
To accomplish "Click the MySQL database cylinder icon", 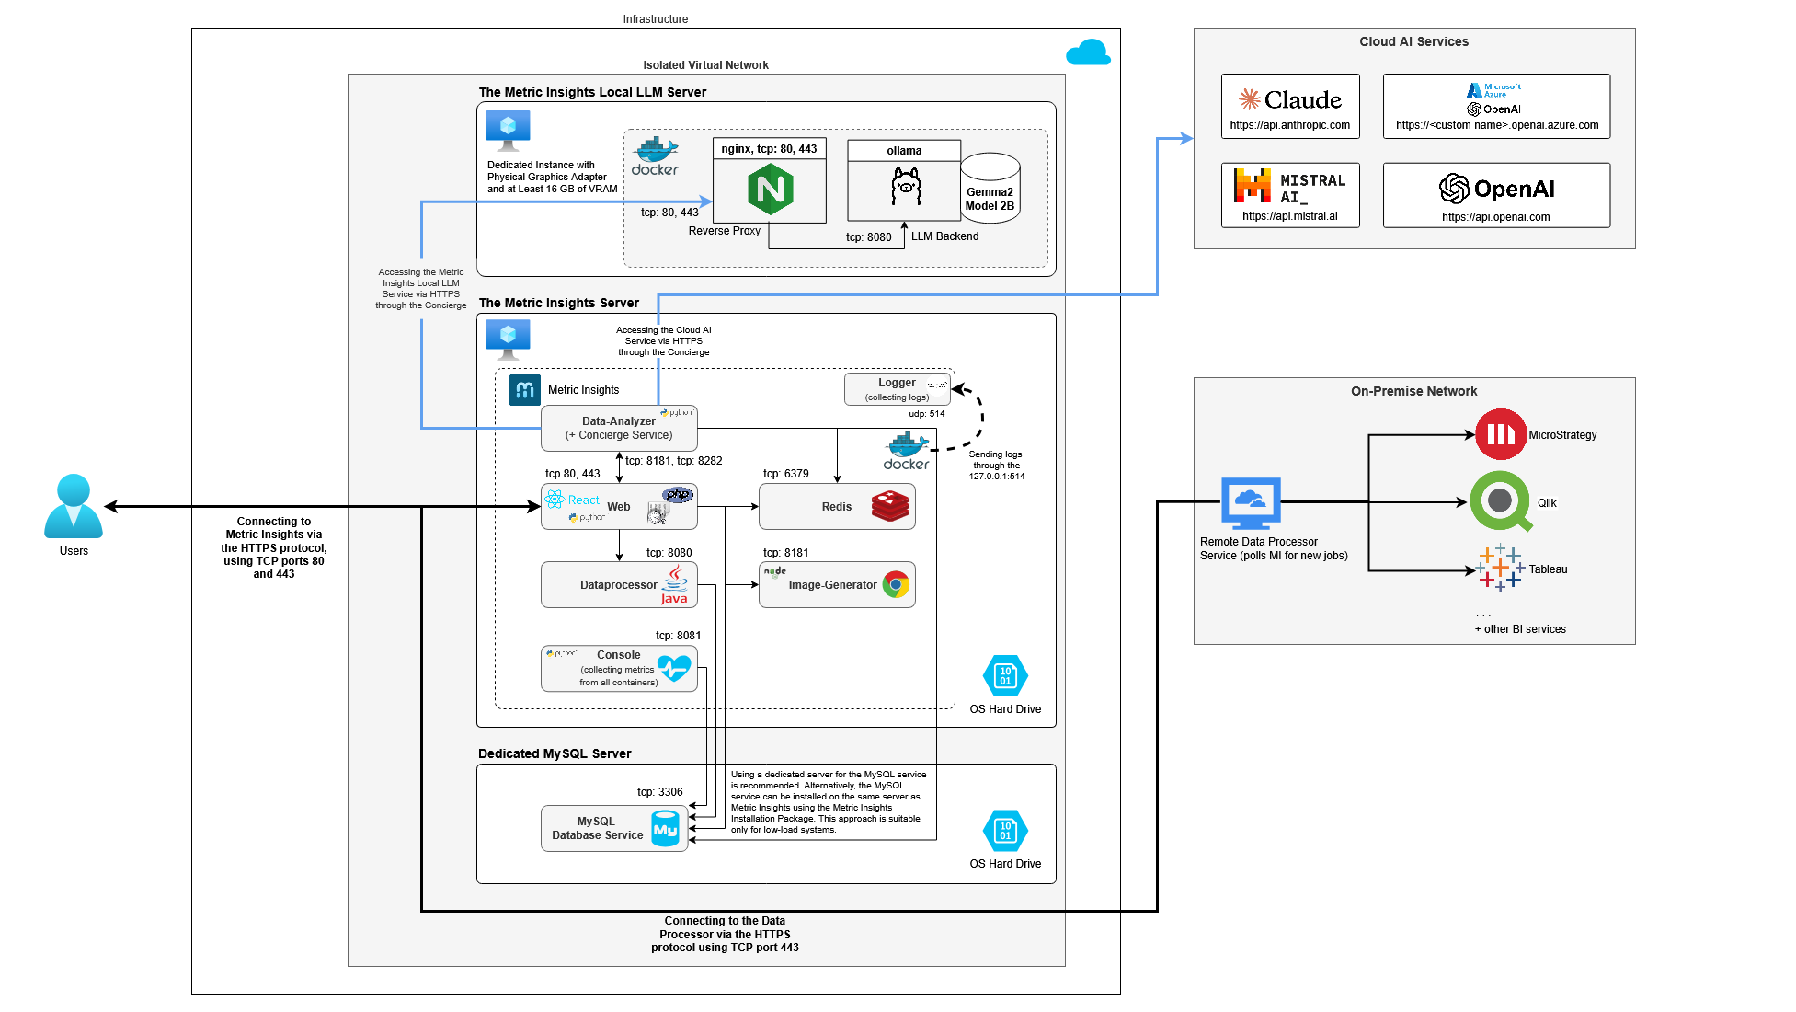I will click(665, 829).
